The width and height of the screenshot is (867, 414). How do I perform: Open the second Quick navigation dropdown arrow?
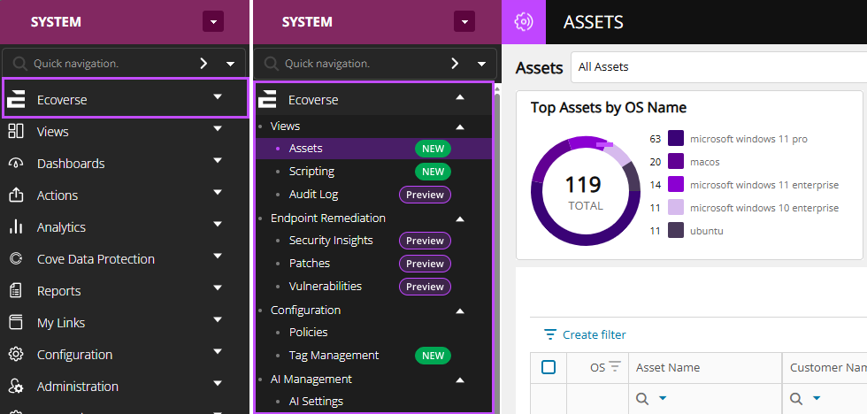coord(481,64)
